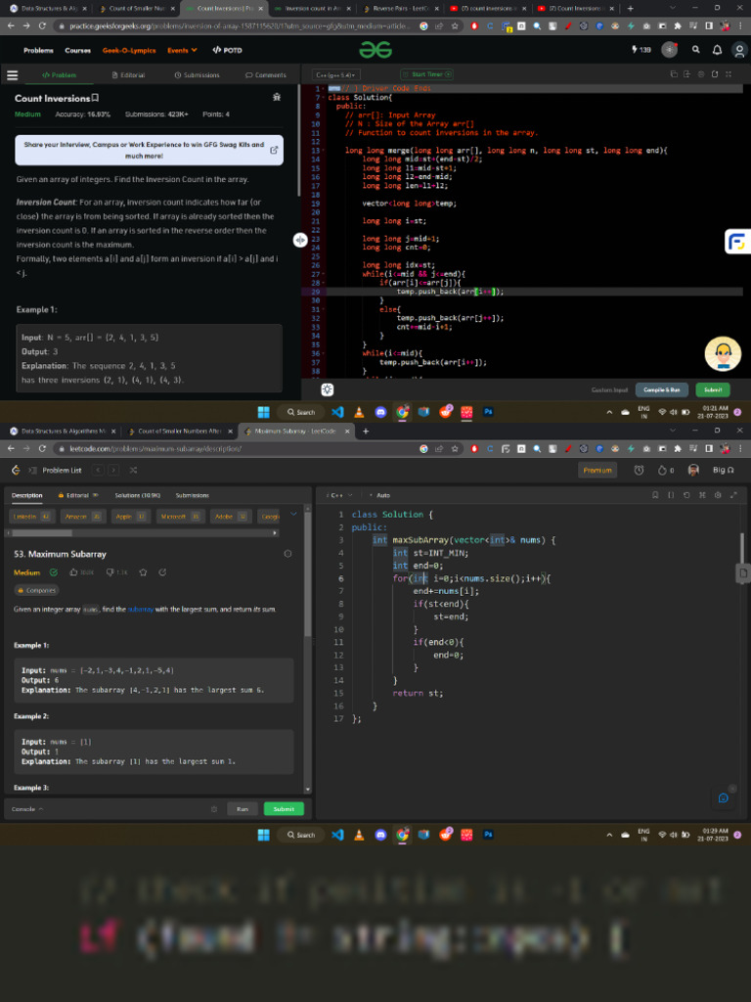The width and height of the screenshot is (751, 1002).
Task: Open GeeksforGeeks notifications bell
Action: 717,50
